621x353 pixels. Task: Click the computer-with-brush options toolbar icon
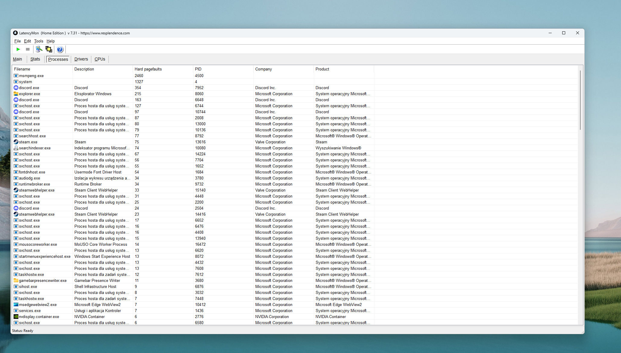click(39, 49)
